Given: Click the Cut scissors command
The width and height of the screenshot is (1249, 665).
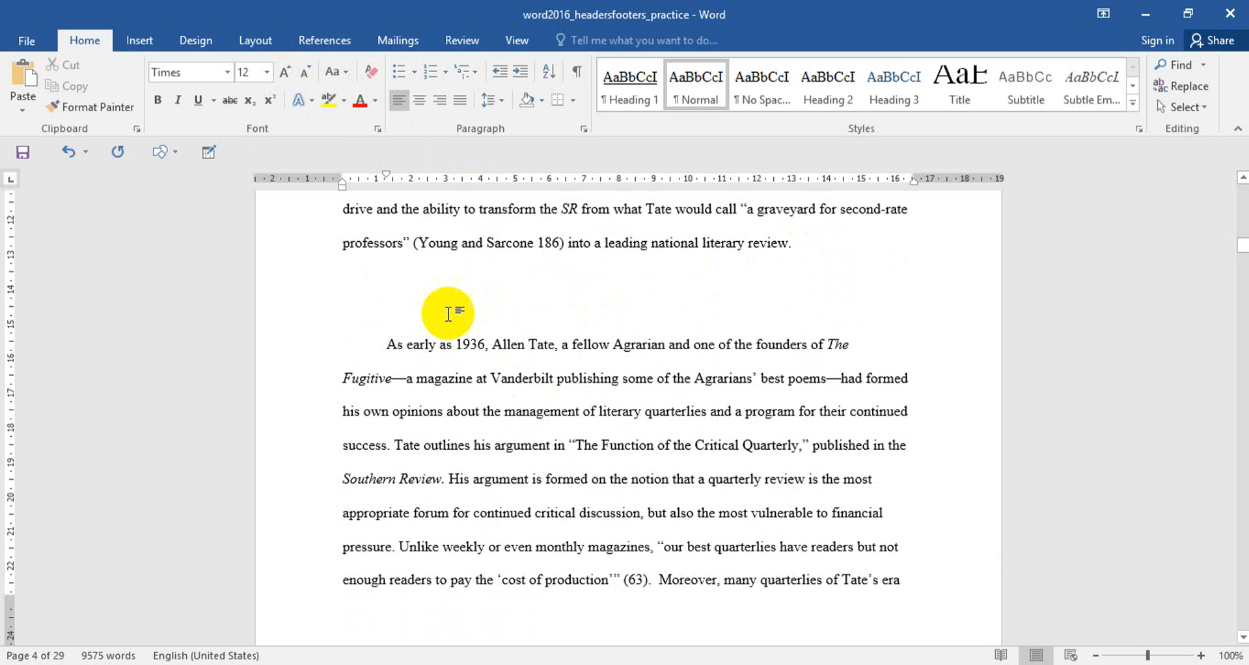Looking at the screenshot, I should pos(62,65).
